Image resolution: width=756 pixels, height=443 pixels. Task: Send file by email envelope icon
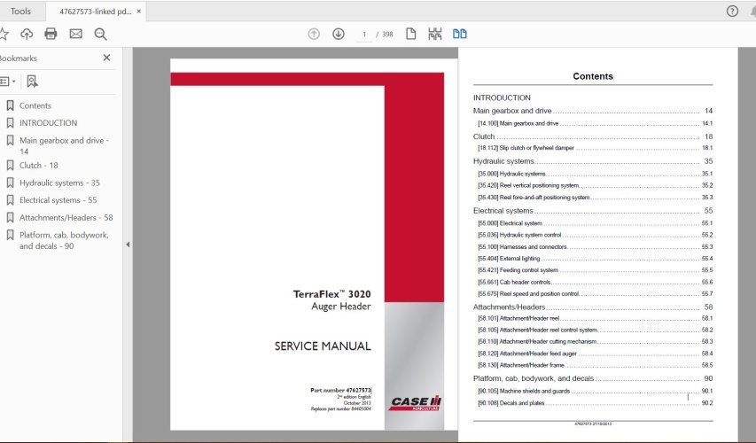(75, 34)
